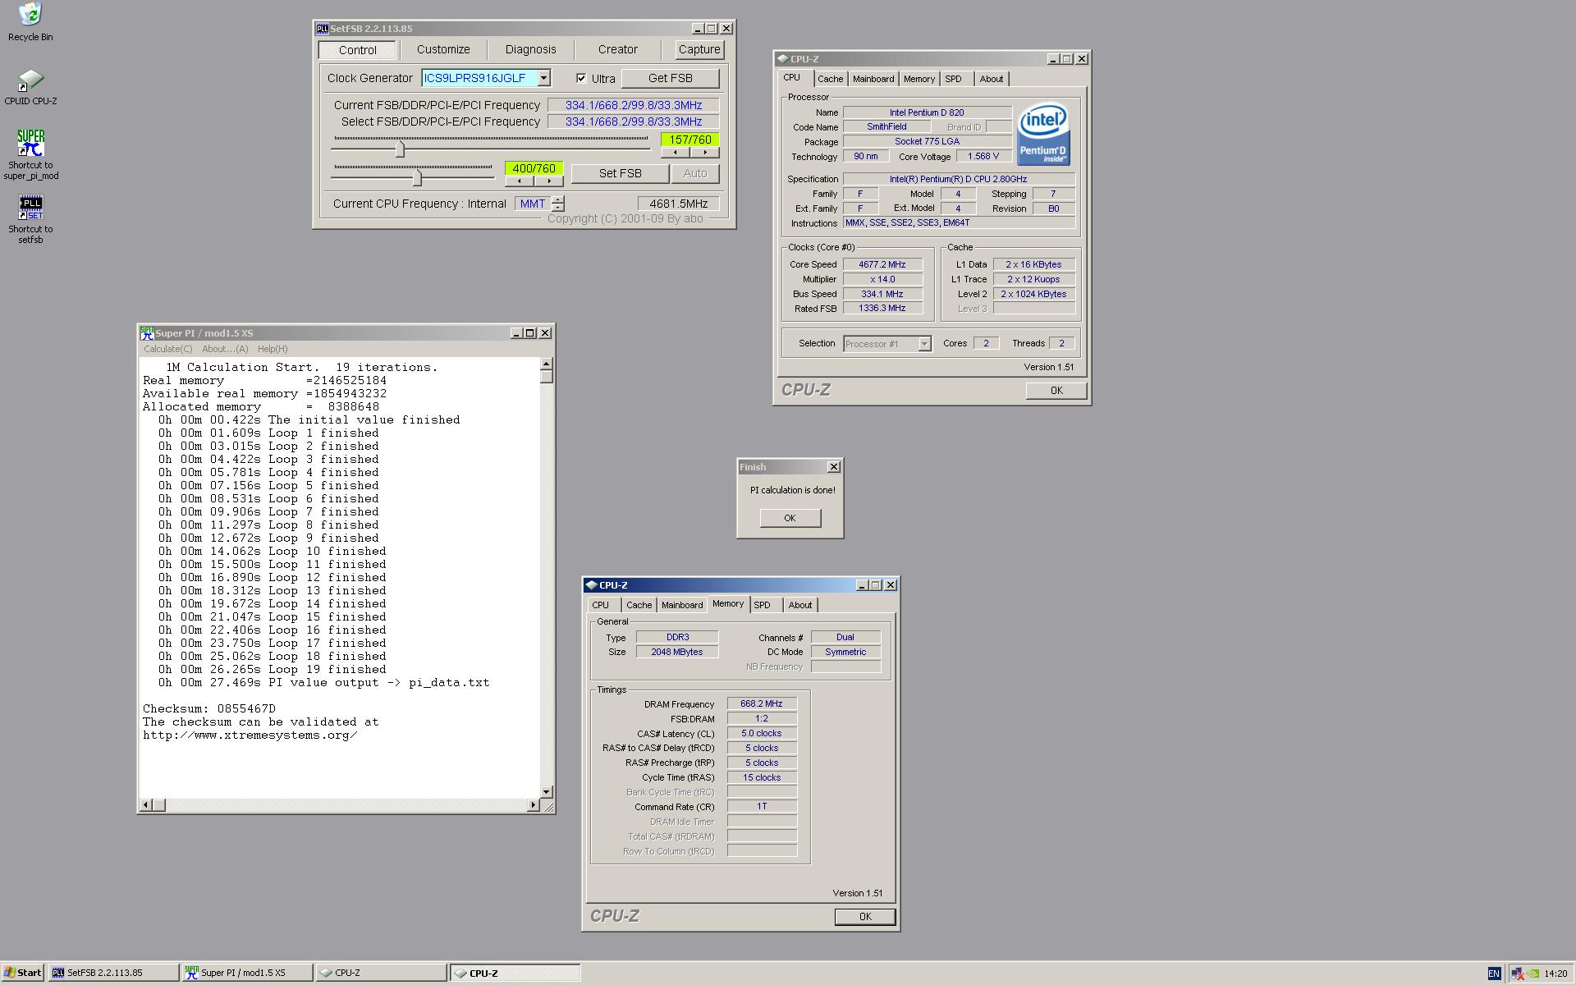The width and height of the screenshot is (1576, 985).
Task: Click the Super PI title bar icon
Action: [x=147, y=332]
